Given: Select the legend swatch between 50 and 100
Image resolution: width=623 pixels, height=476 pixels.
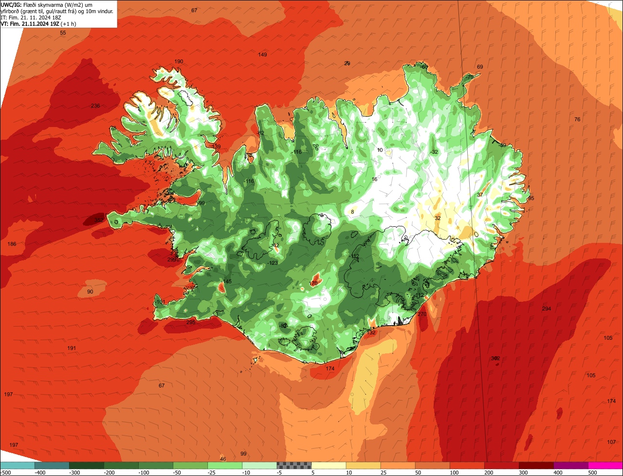Looking at the screenshot, I should click(x=432, y=465).
